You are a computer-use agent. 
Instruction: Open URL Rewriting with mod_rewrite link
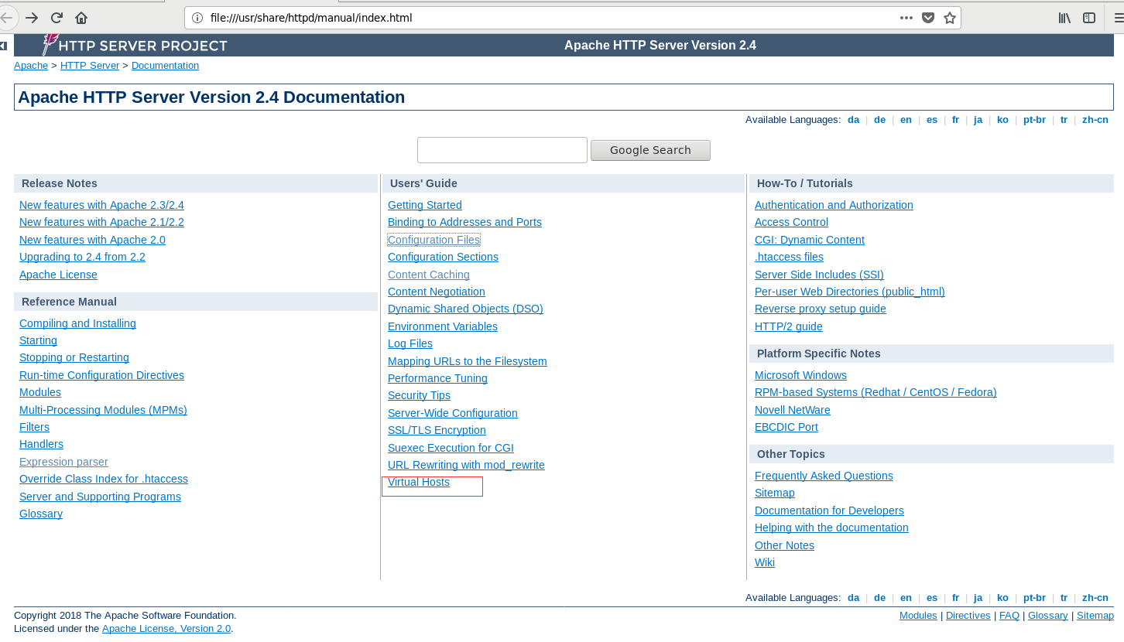coord(466,465)
